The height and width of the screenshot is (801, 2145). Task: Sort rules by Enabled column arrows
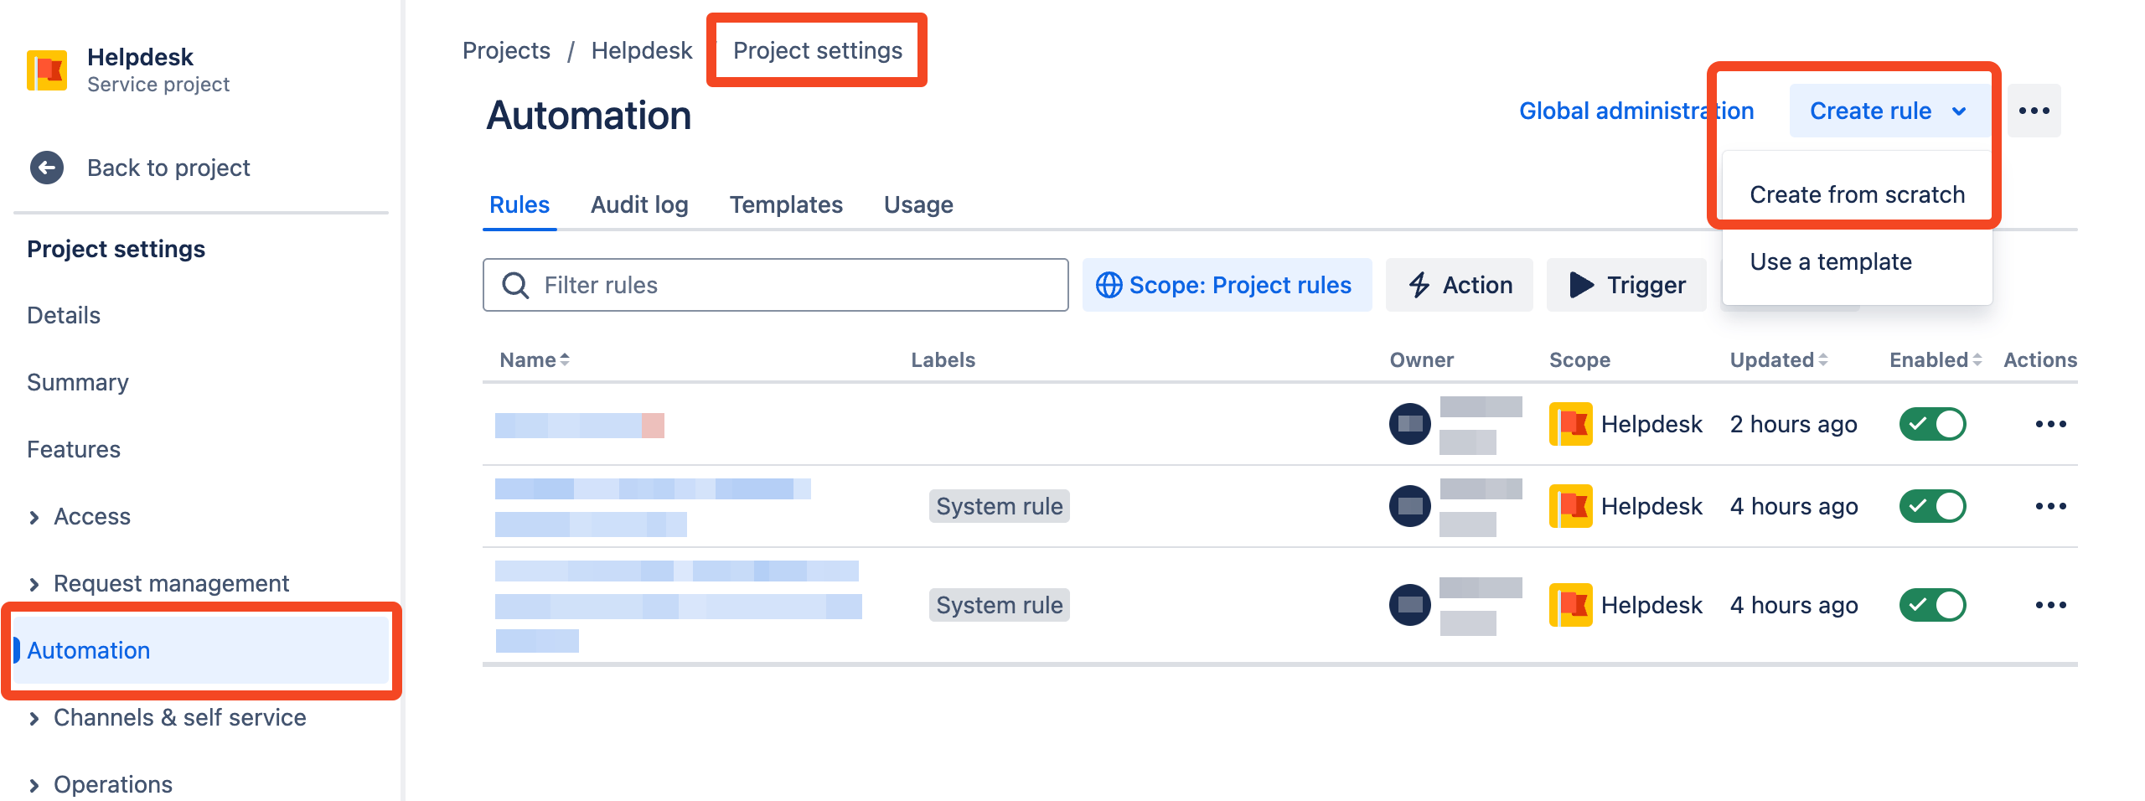point(1977,359)
